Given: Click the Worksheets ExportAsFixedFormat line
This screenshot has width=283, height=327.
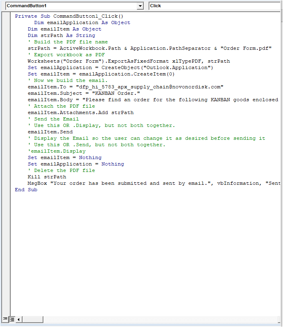Looking at the screenshot, I should pyautogui.click(x=128, y=61).
